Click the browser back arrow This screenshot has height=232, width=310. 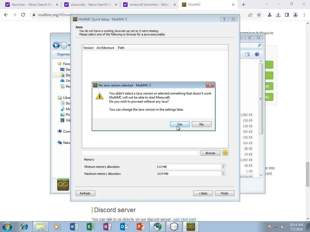pyautogui.click(x=6, y=15)
